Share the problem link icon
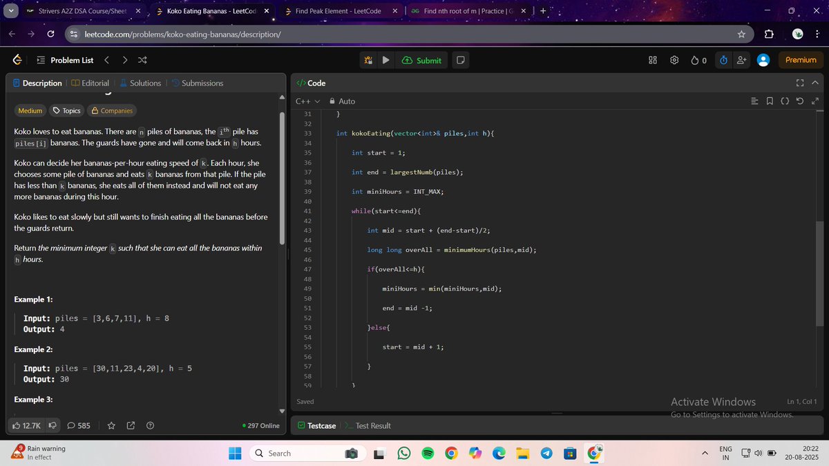Viewport: 829px width, 466px height. click(x=131, y=426)
